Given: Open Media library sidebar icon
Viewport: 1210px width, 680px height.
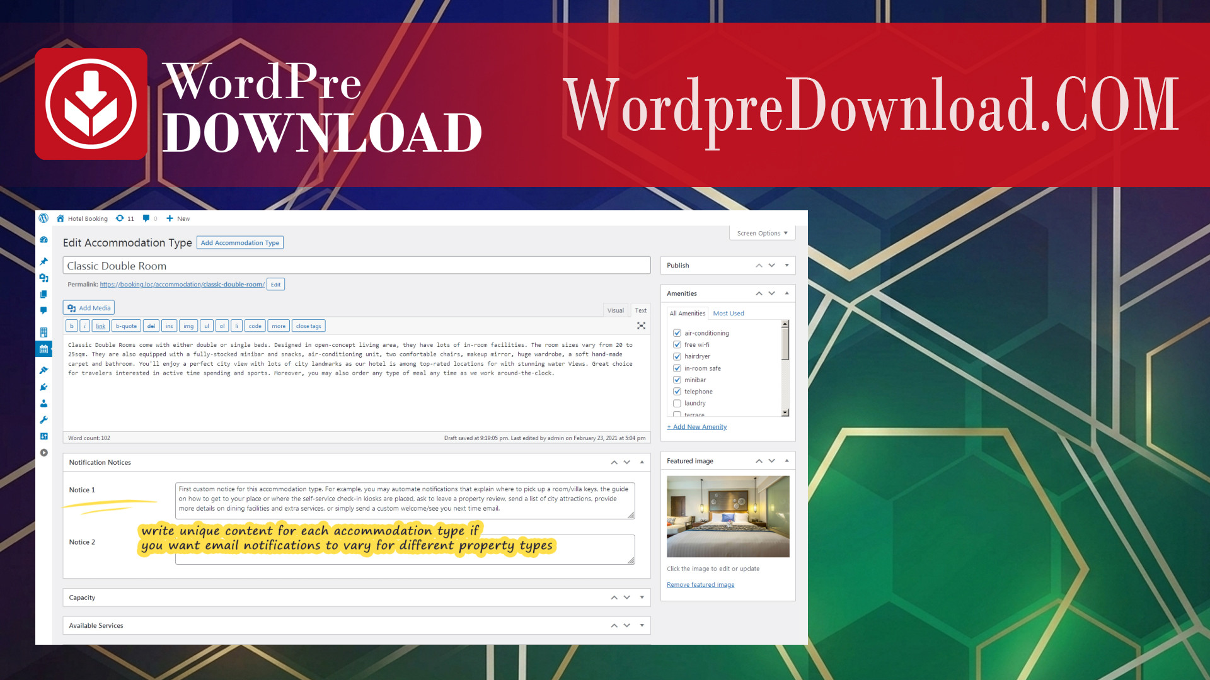Looking at the screenshot, I should tap(43, 278).
